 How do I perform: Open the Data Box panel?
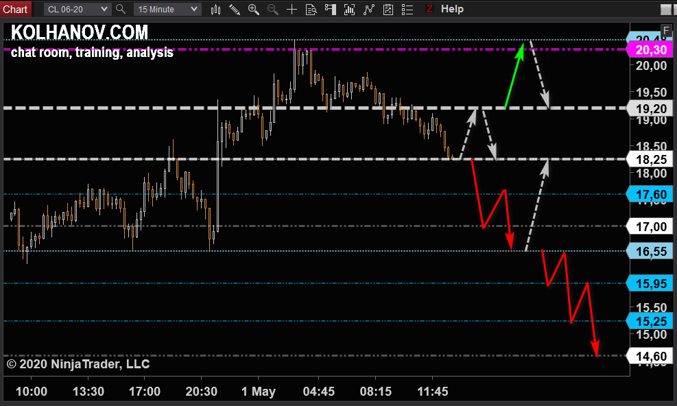point(311,9)
